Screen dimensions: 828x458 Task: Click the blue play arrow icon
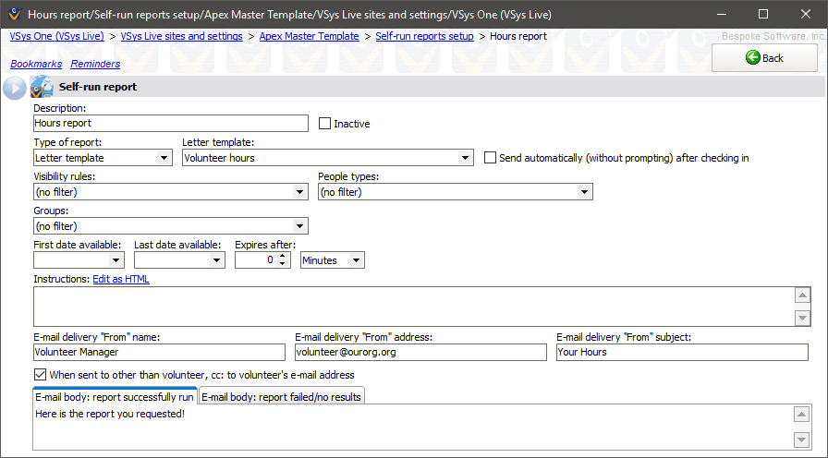[14, 88]
